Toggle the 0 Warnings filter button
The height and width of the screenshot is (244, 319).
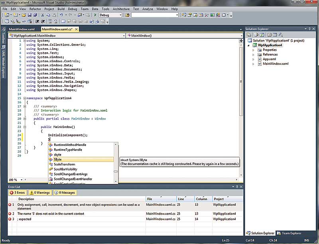(40, 193)
